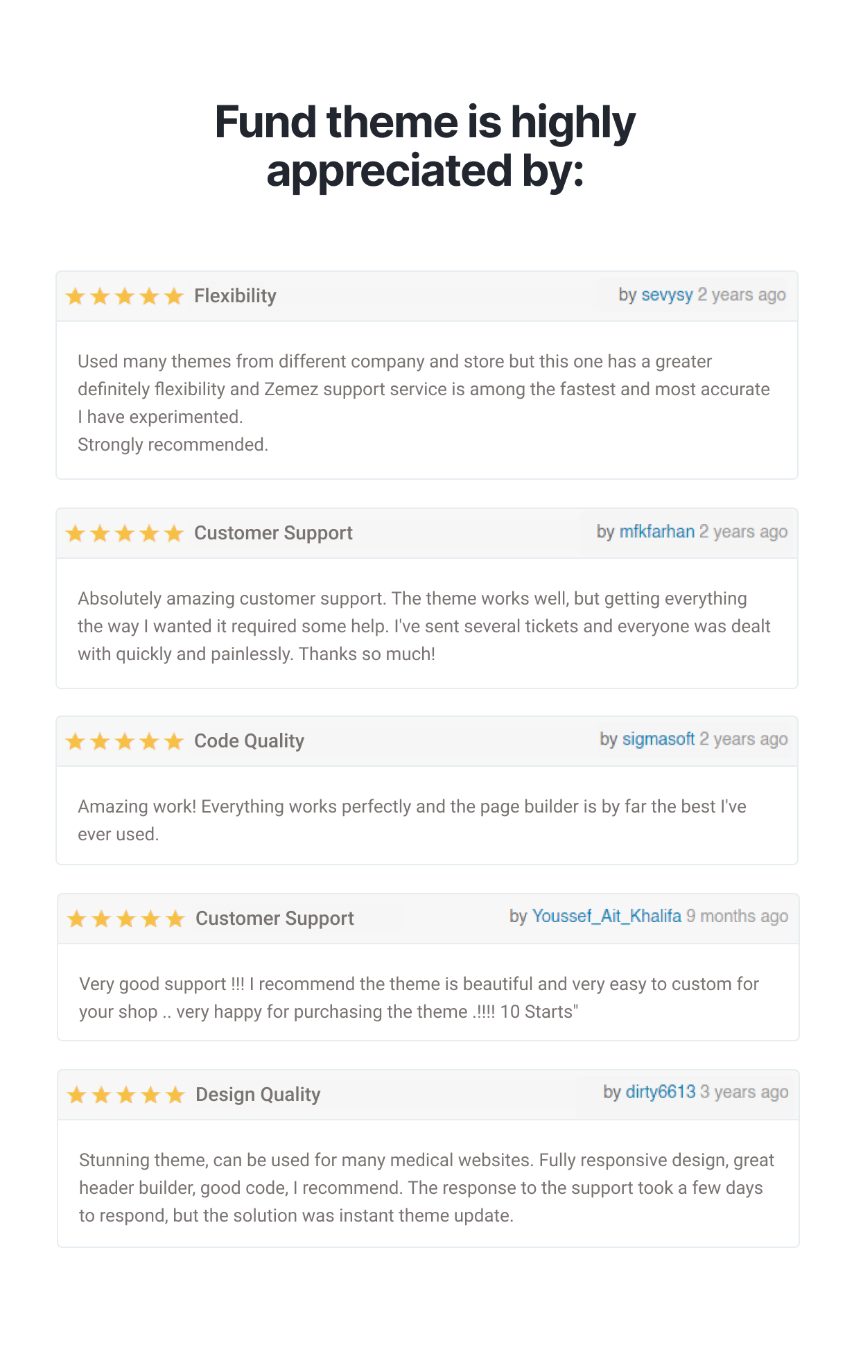
Task: Click the fifth star of the Code Quality review
Action: point(174,742)
